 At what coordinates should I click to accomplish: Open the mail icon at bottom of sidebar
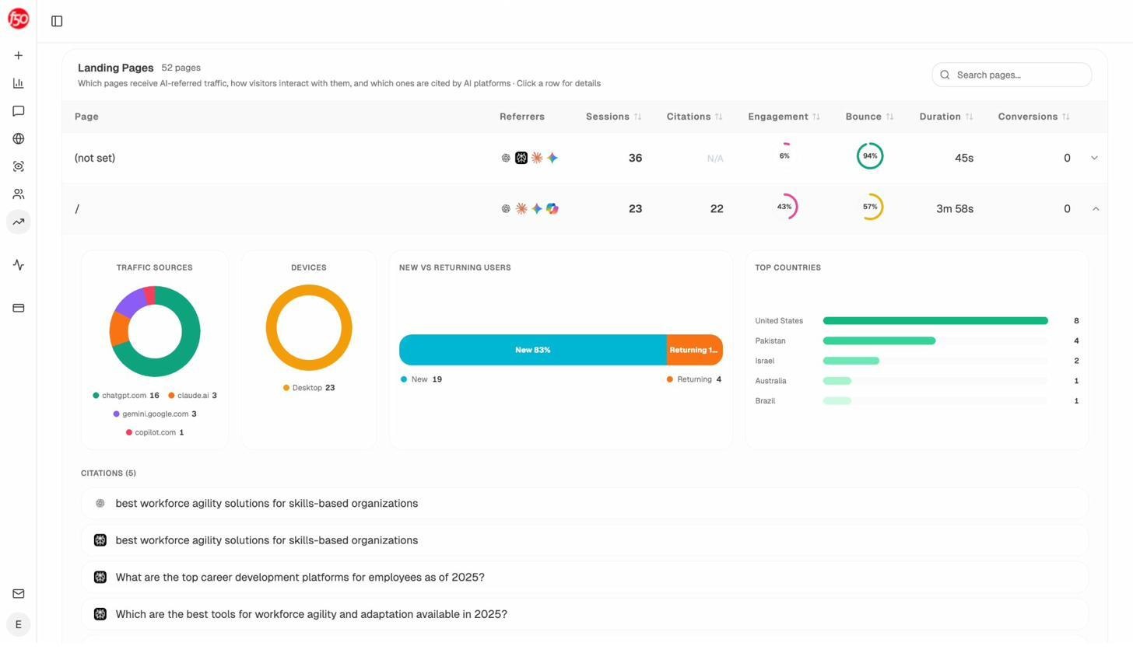18,593
